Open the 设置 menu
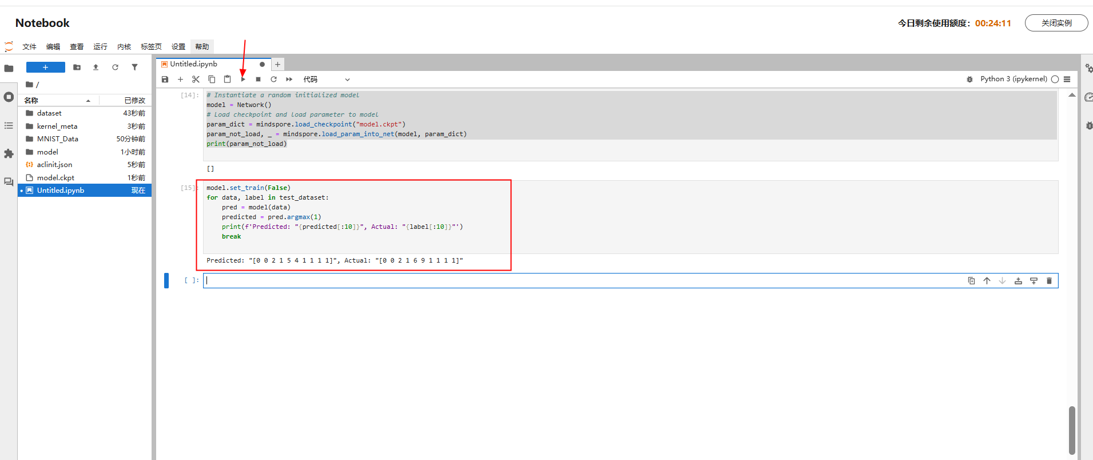The width and height of the screenshot is (1093, 460). (178, 47)
